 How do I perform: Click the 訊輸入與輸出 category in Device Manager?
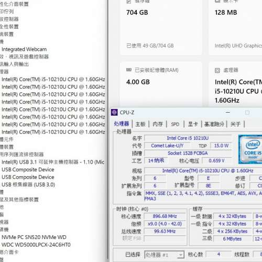14,64
